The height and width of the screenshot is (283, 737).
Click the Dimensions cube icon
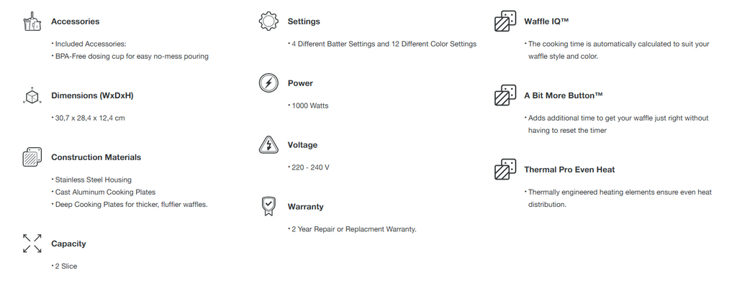(x=32, y=96)
